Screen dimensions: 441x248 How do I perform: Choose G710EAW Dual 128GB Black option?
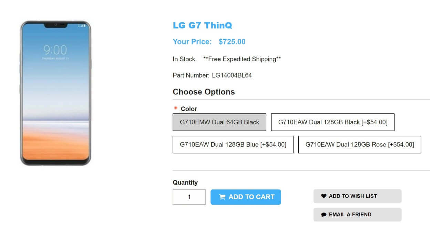click(332, 122)
